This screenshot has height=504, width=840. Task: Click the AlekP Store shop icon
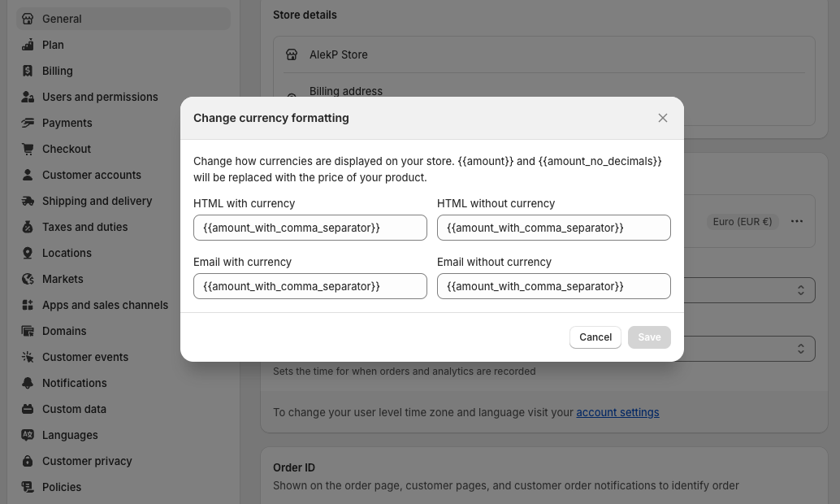[x=292, y=54]
